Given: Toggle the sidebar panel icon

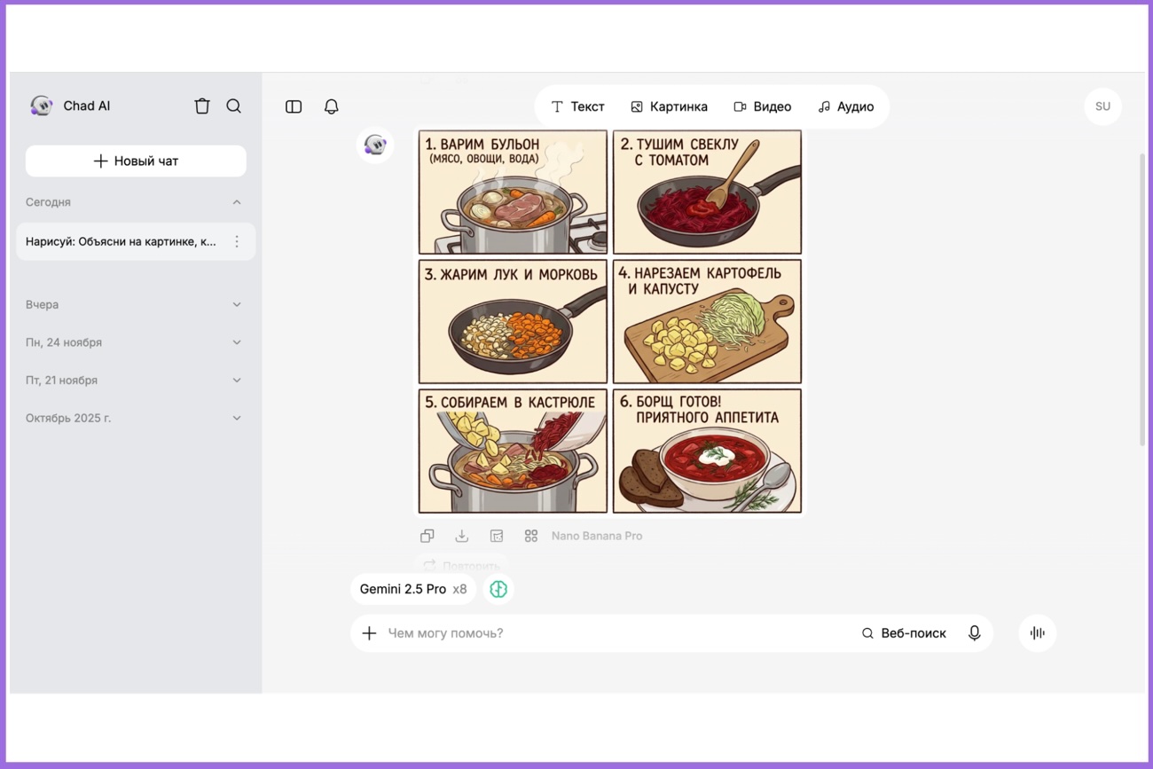Looking at the screenshot, I should (294, 106).
